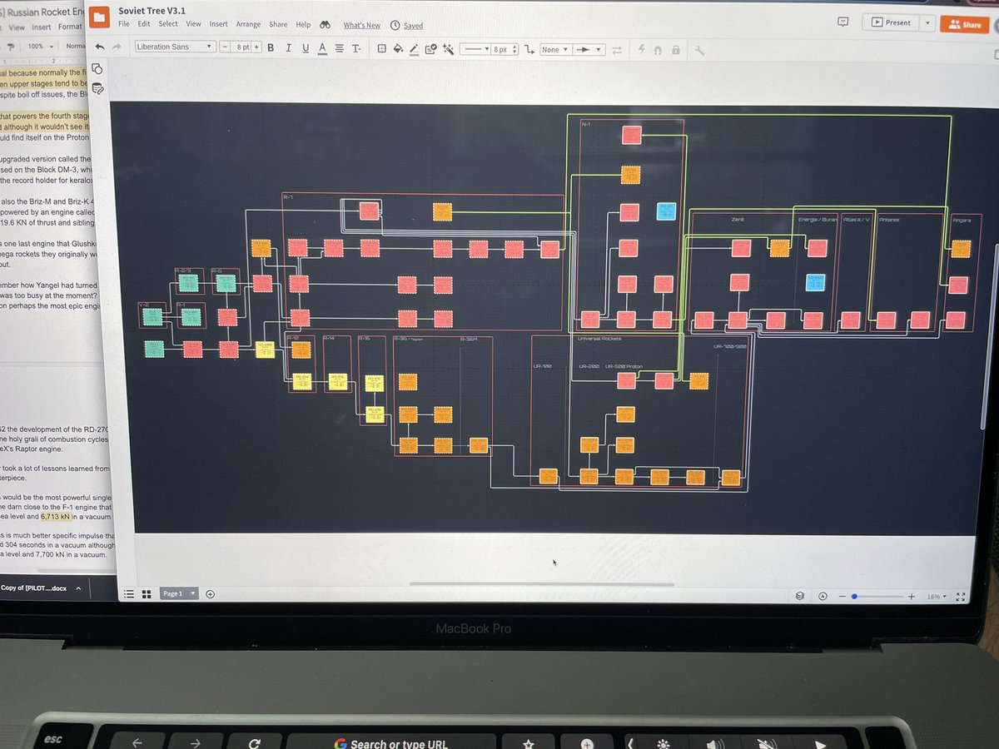Open the font color picker

tap(321, 48)
